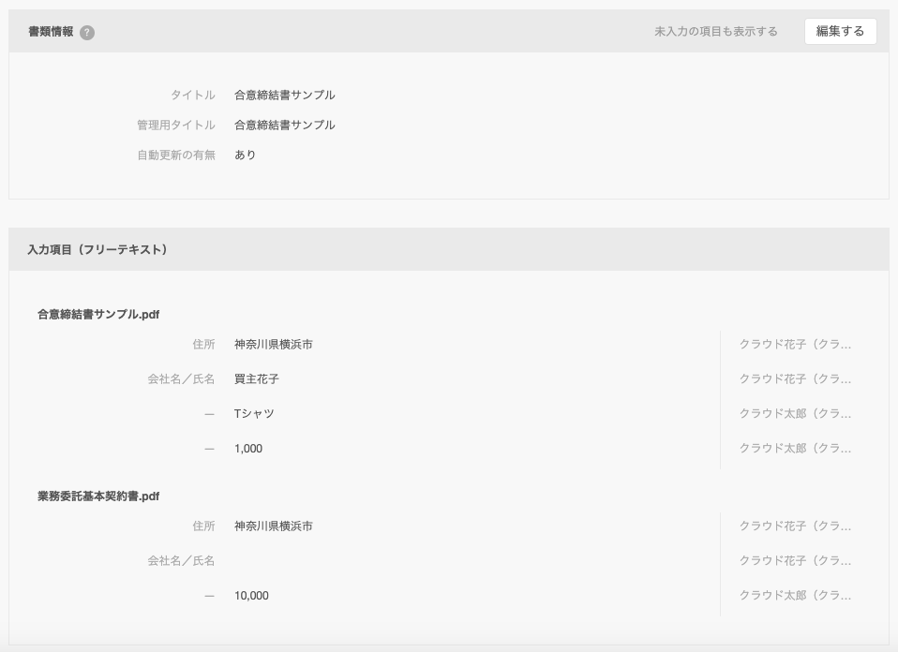
Task: Select the 業務委託基本契約書.pdf file heading
Action: 98,496
